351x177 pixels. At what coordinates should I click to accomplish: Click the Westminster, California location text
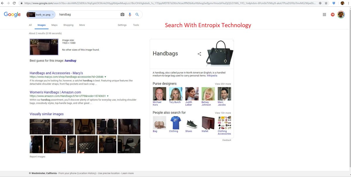44,173
